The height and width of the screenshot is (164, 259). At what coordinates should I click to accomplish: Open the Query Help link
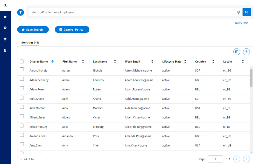(241, 23)
